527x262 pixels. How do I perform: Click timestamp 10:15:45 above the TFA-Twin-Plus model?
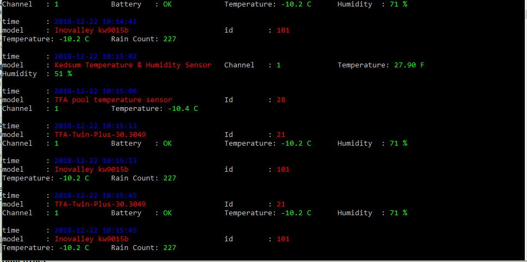click(x=95, y=196)
